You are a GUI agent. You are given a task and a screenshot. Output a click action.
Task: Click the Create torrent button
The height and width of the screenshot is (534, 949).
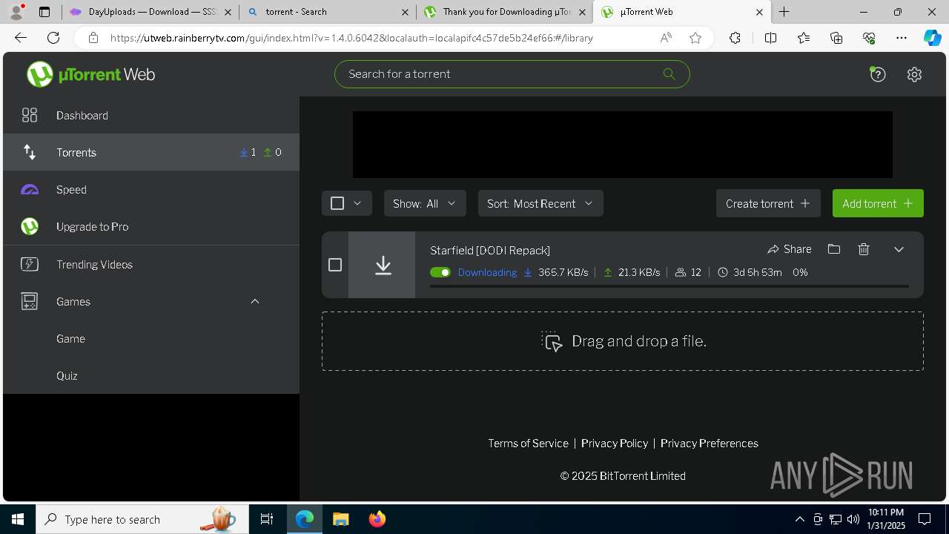tap(768, 203)
